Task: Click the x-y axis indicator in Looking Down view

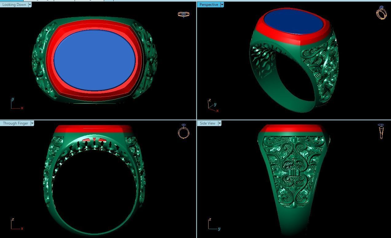Action: [17, 104]
